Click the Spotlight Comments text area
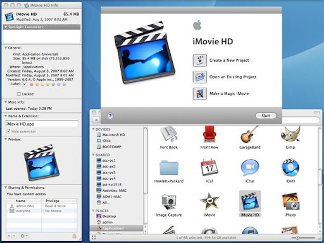This screenshot has width=324, height=243. 42,37
